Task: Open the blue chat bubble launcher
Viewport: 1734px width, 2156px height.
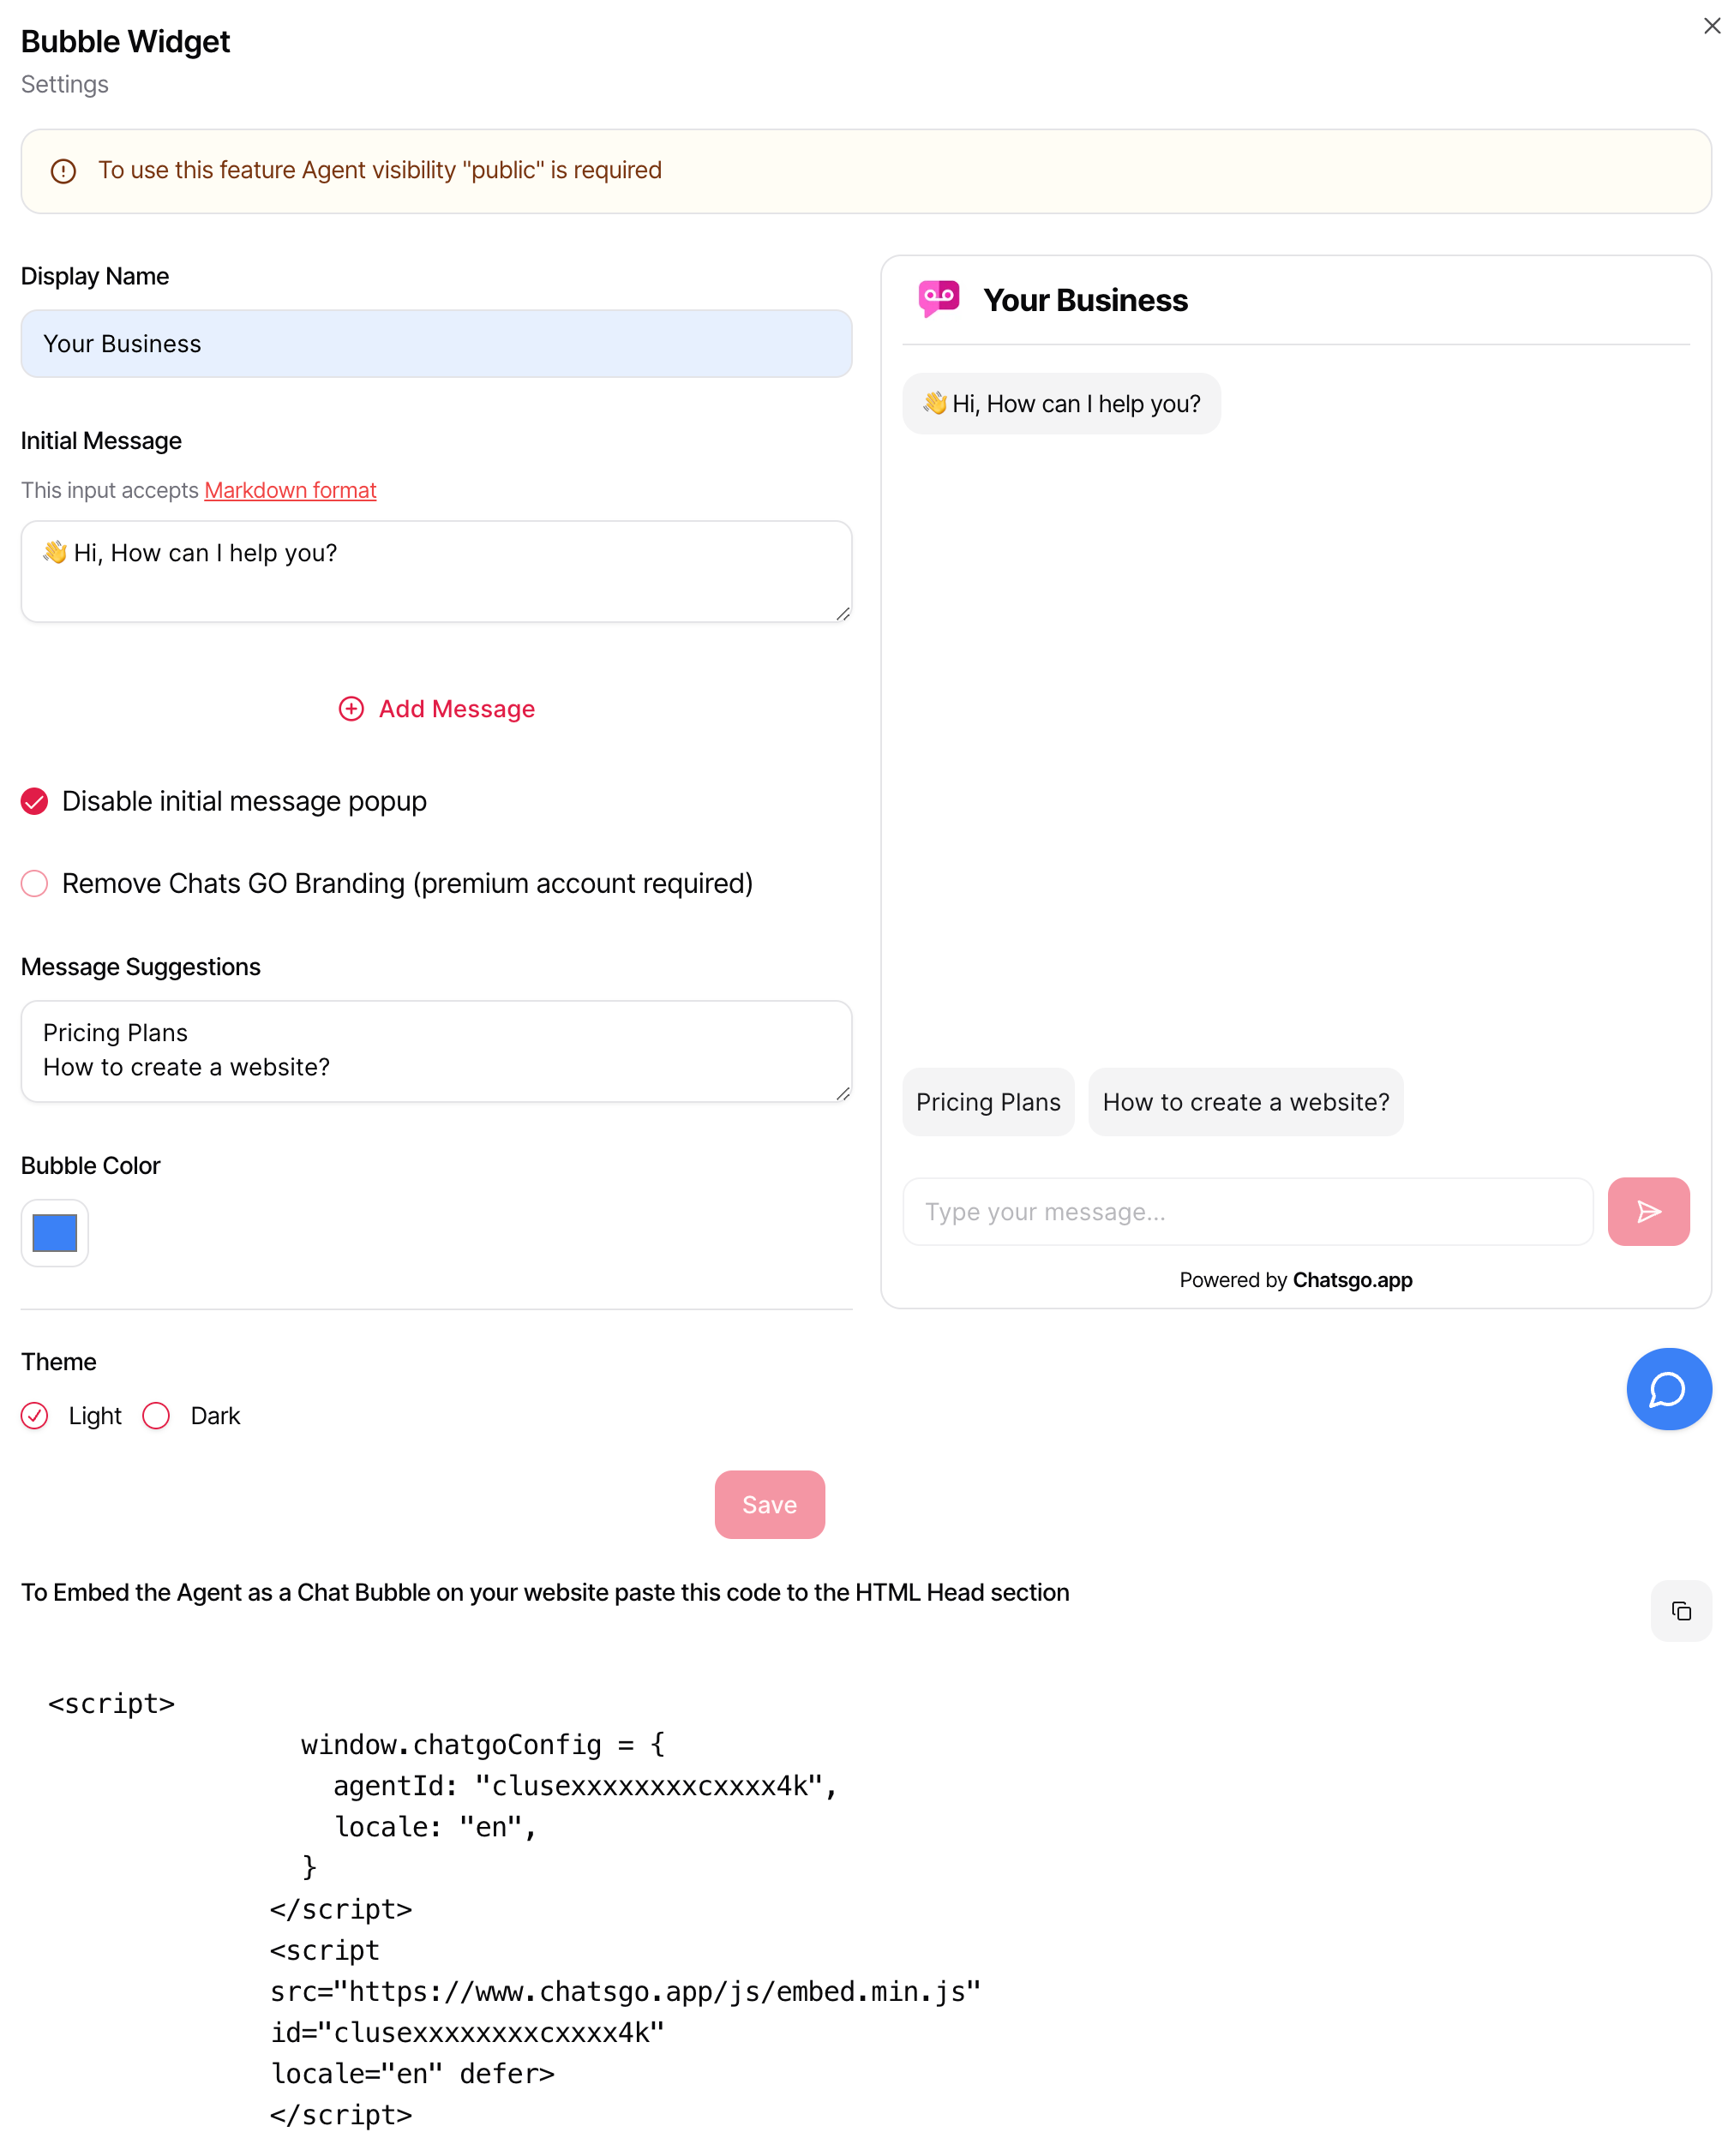Action: pyautogui.click(x=1668, y=1389)
